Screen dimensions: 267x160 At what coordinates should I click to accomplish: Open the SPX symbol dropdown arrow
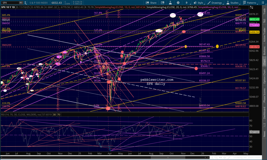[x=21, y=3]
